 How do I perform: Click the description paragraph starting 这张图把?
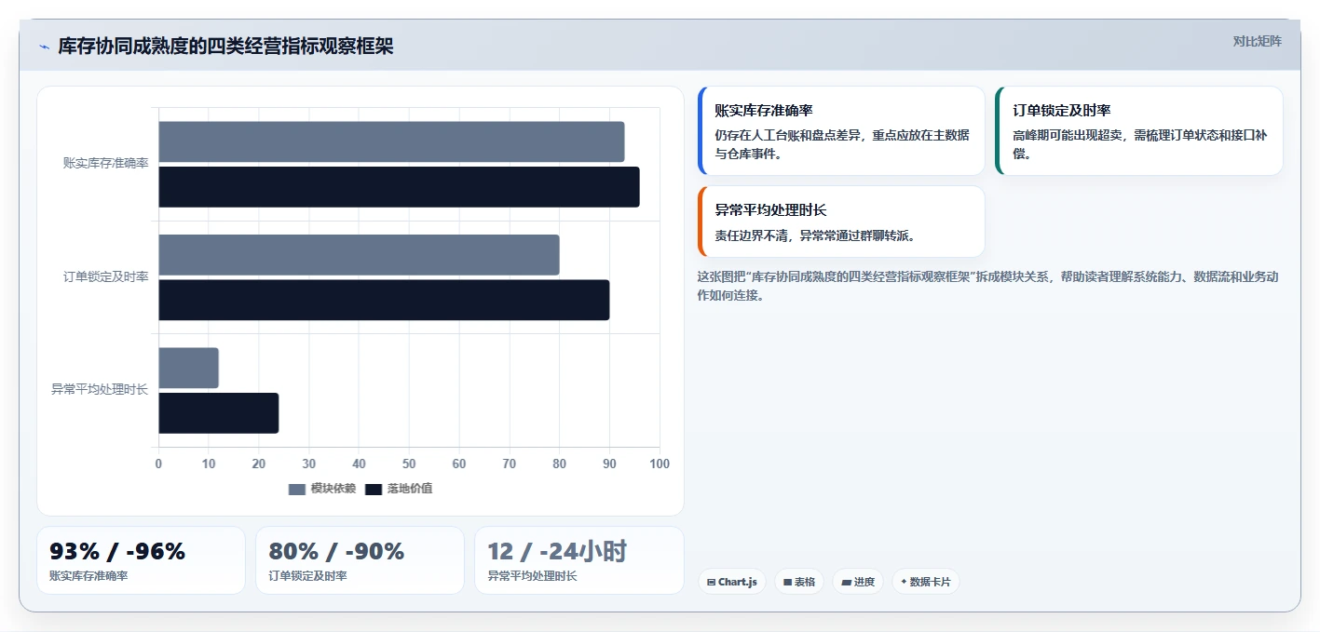[987, 286]
